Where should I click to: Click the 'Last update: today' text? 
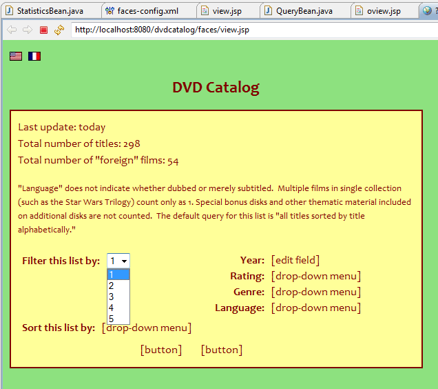point(62,128)
